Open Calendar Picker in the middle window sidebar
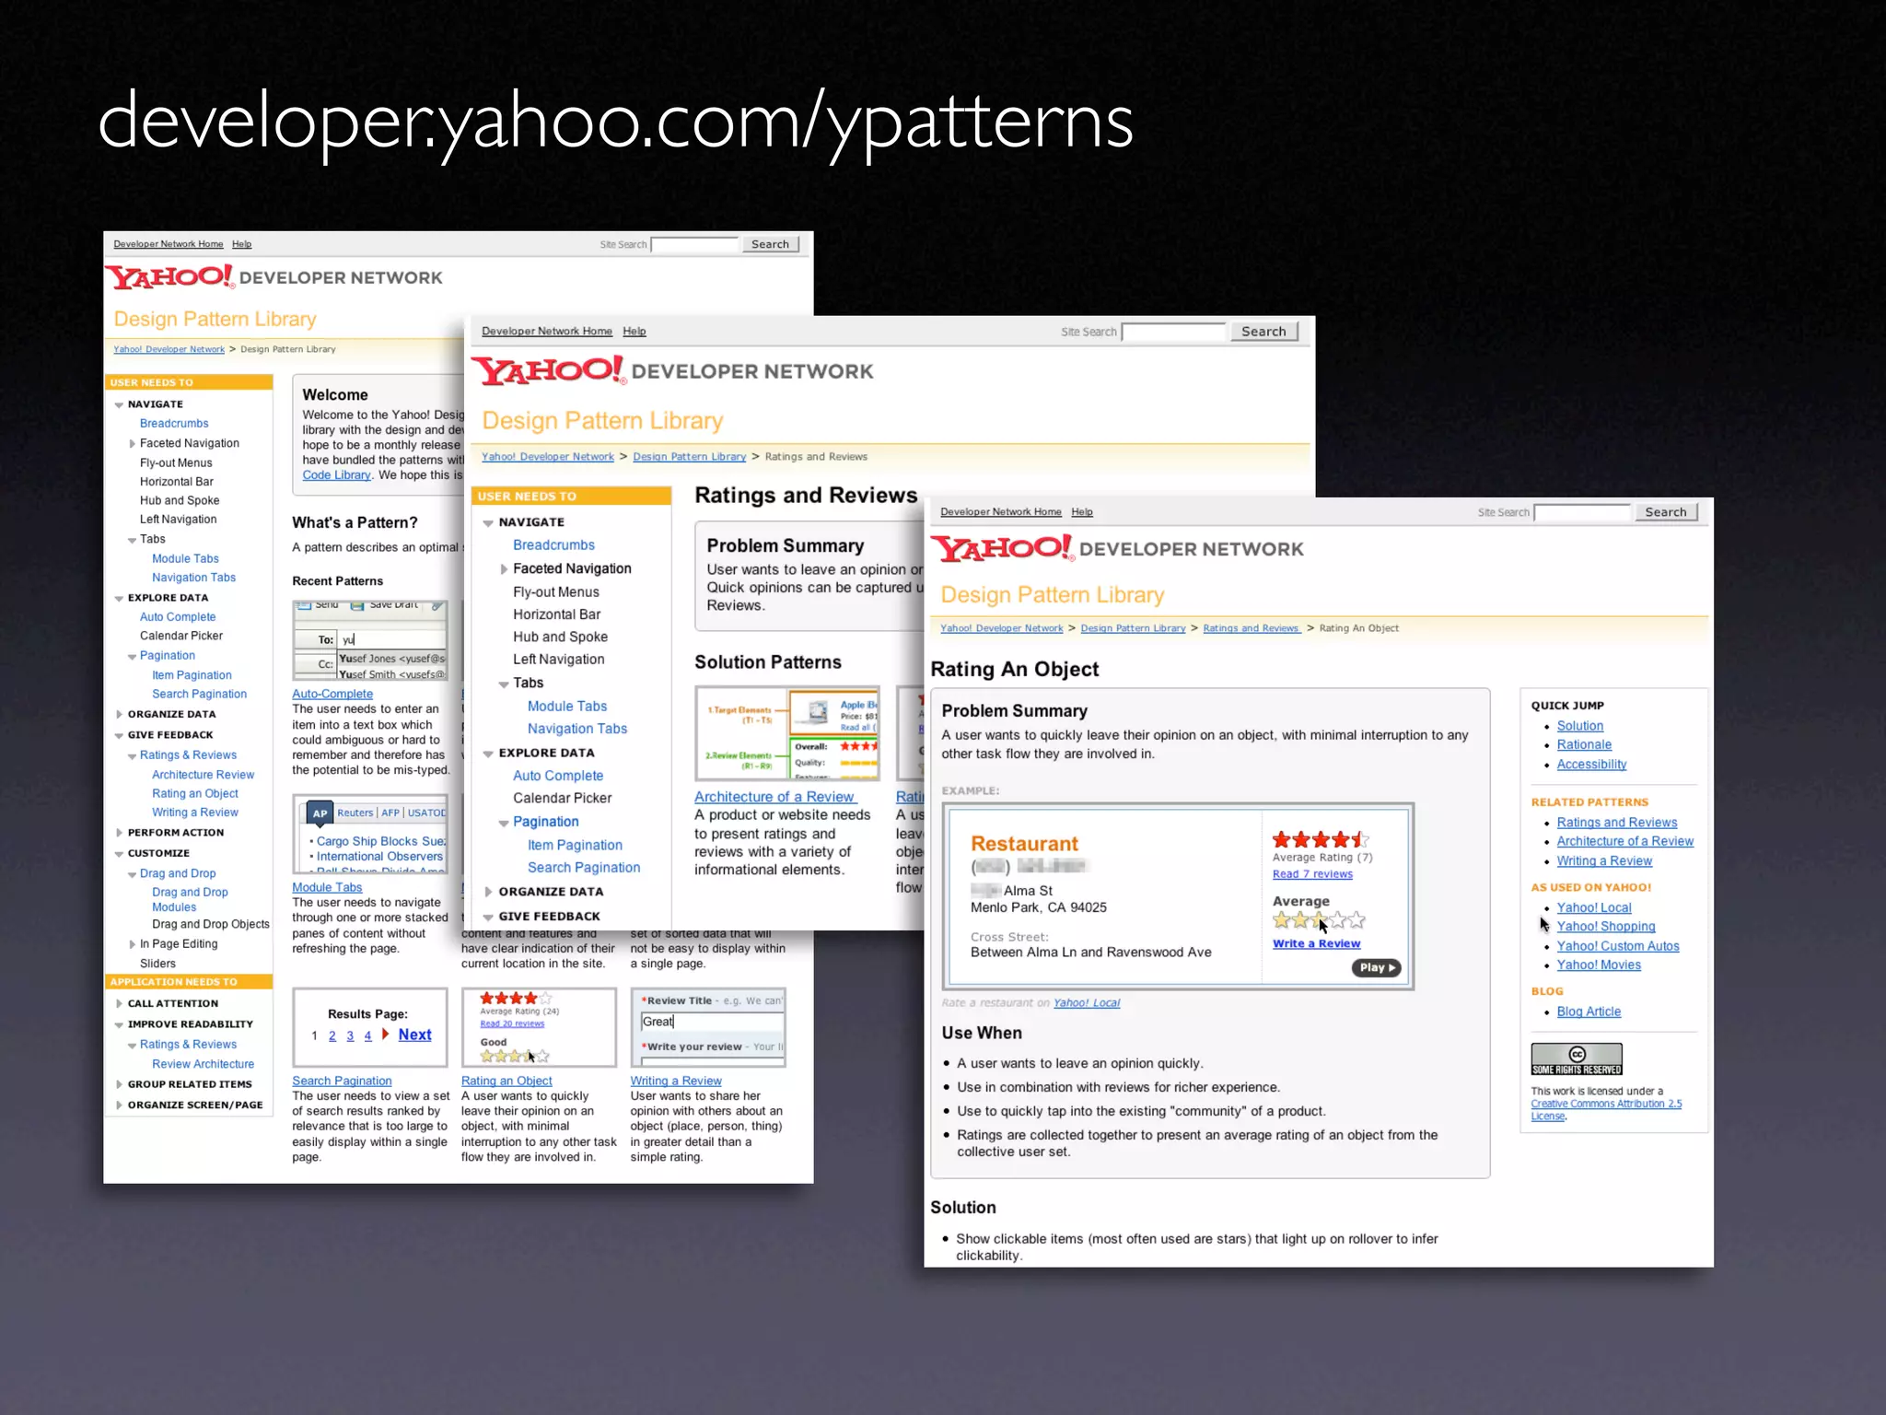This screenshot has width=1886, height=1415. pos(562,799)
